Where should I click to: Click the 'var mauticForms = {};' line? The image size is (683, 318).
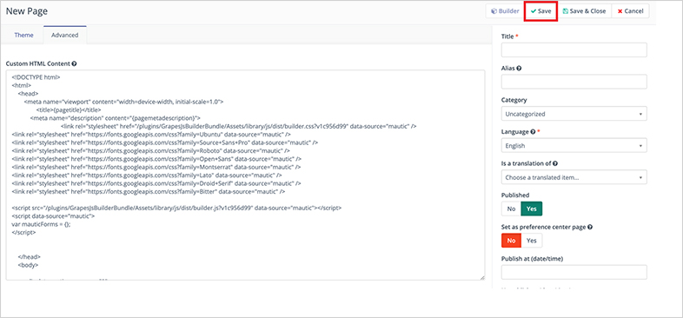(x=41, y=224)
